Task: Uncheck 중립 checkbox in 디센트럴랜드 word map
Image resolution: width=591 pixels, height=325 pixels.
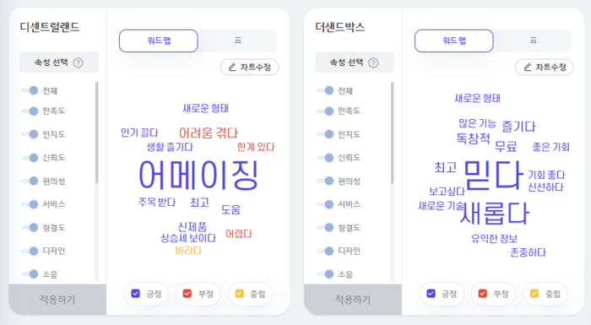Action: 239,294
